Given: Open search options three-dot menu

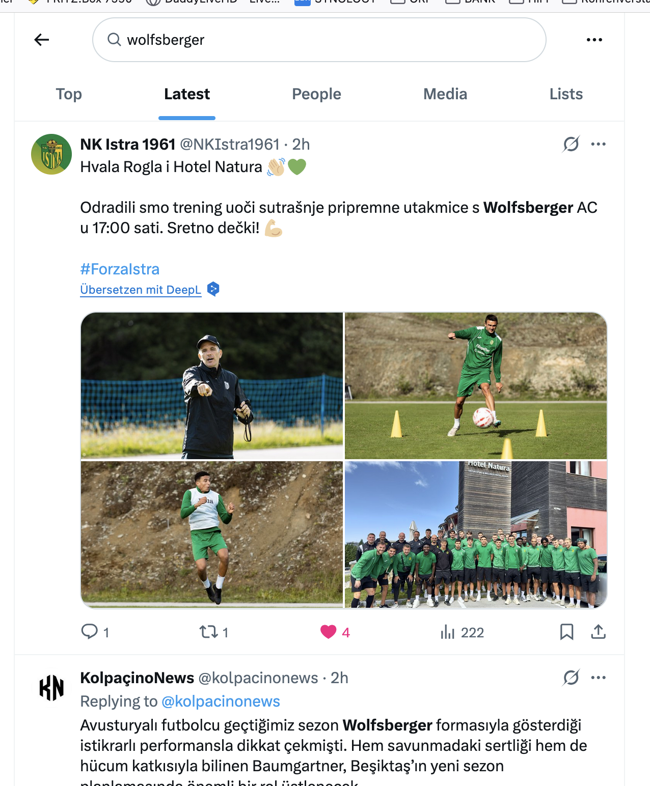Looking at the screenshot, I should (x=594, y=40).
